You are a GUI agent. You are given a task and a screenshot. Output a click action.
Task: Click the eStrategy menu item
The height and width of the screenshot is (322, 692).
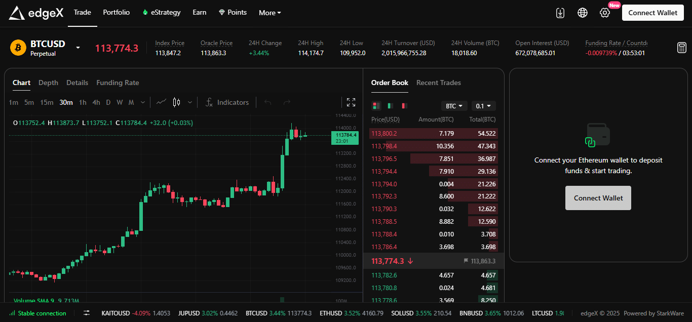click(x=161, y=13)
